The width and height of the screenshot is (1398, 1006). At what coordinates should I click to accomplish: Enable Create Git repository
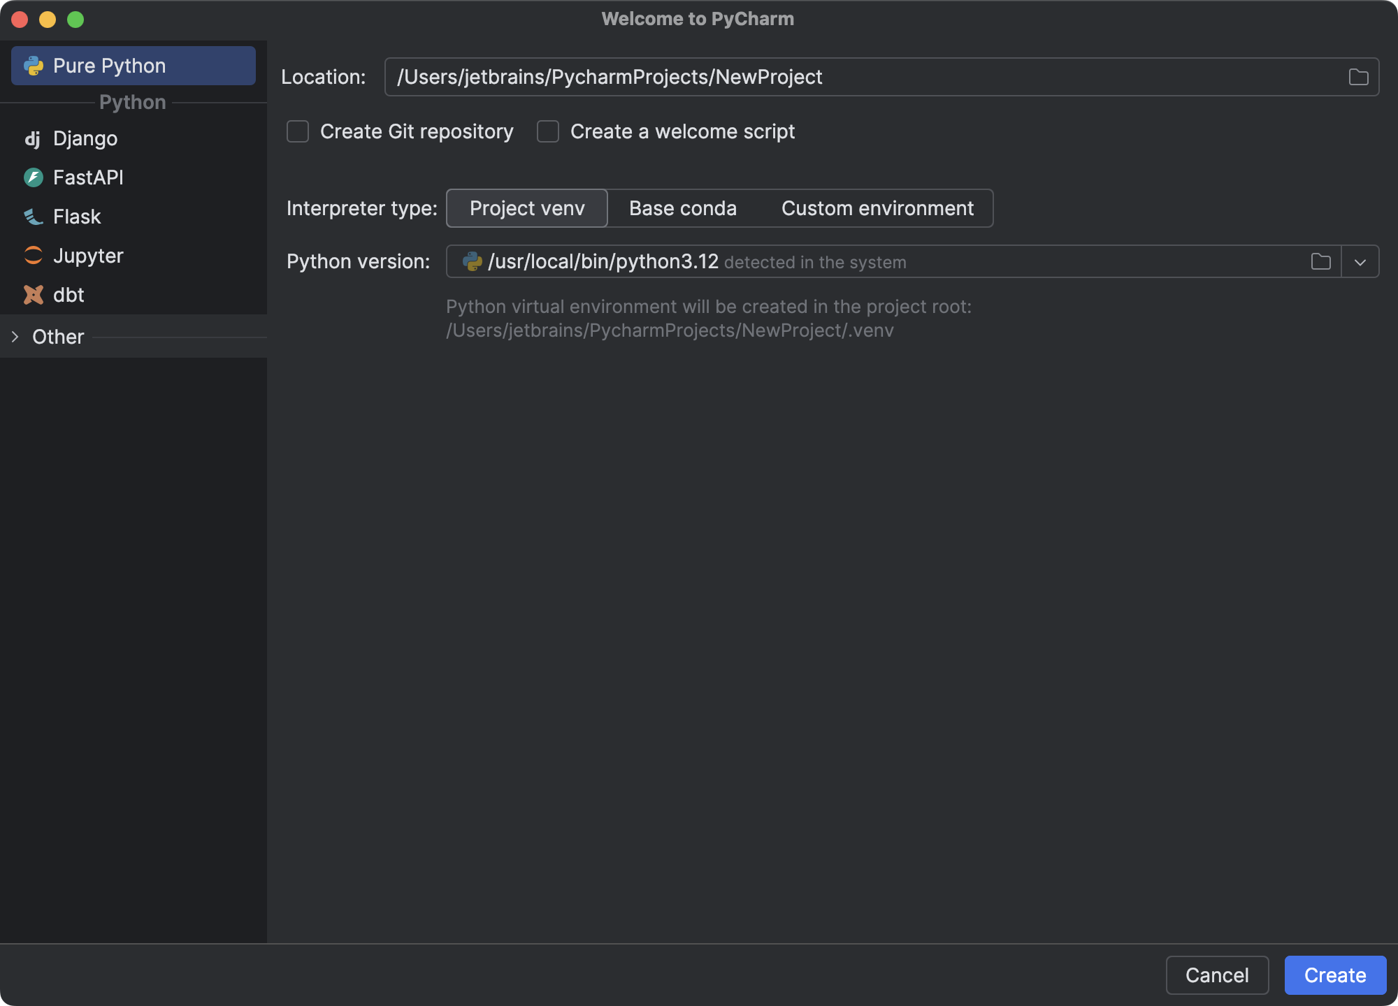tap(297, 131)
